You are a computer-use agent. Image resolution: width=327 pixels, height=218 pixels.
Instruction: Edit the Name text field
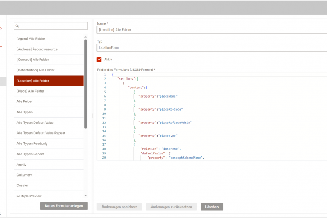[210, 31]
